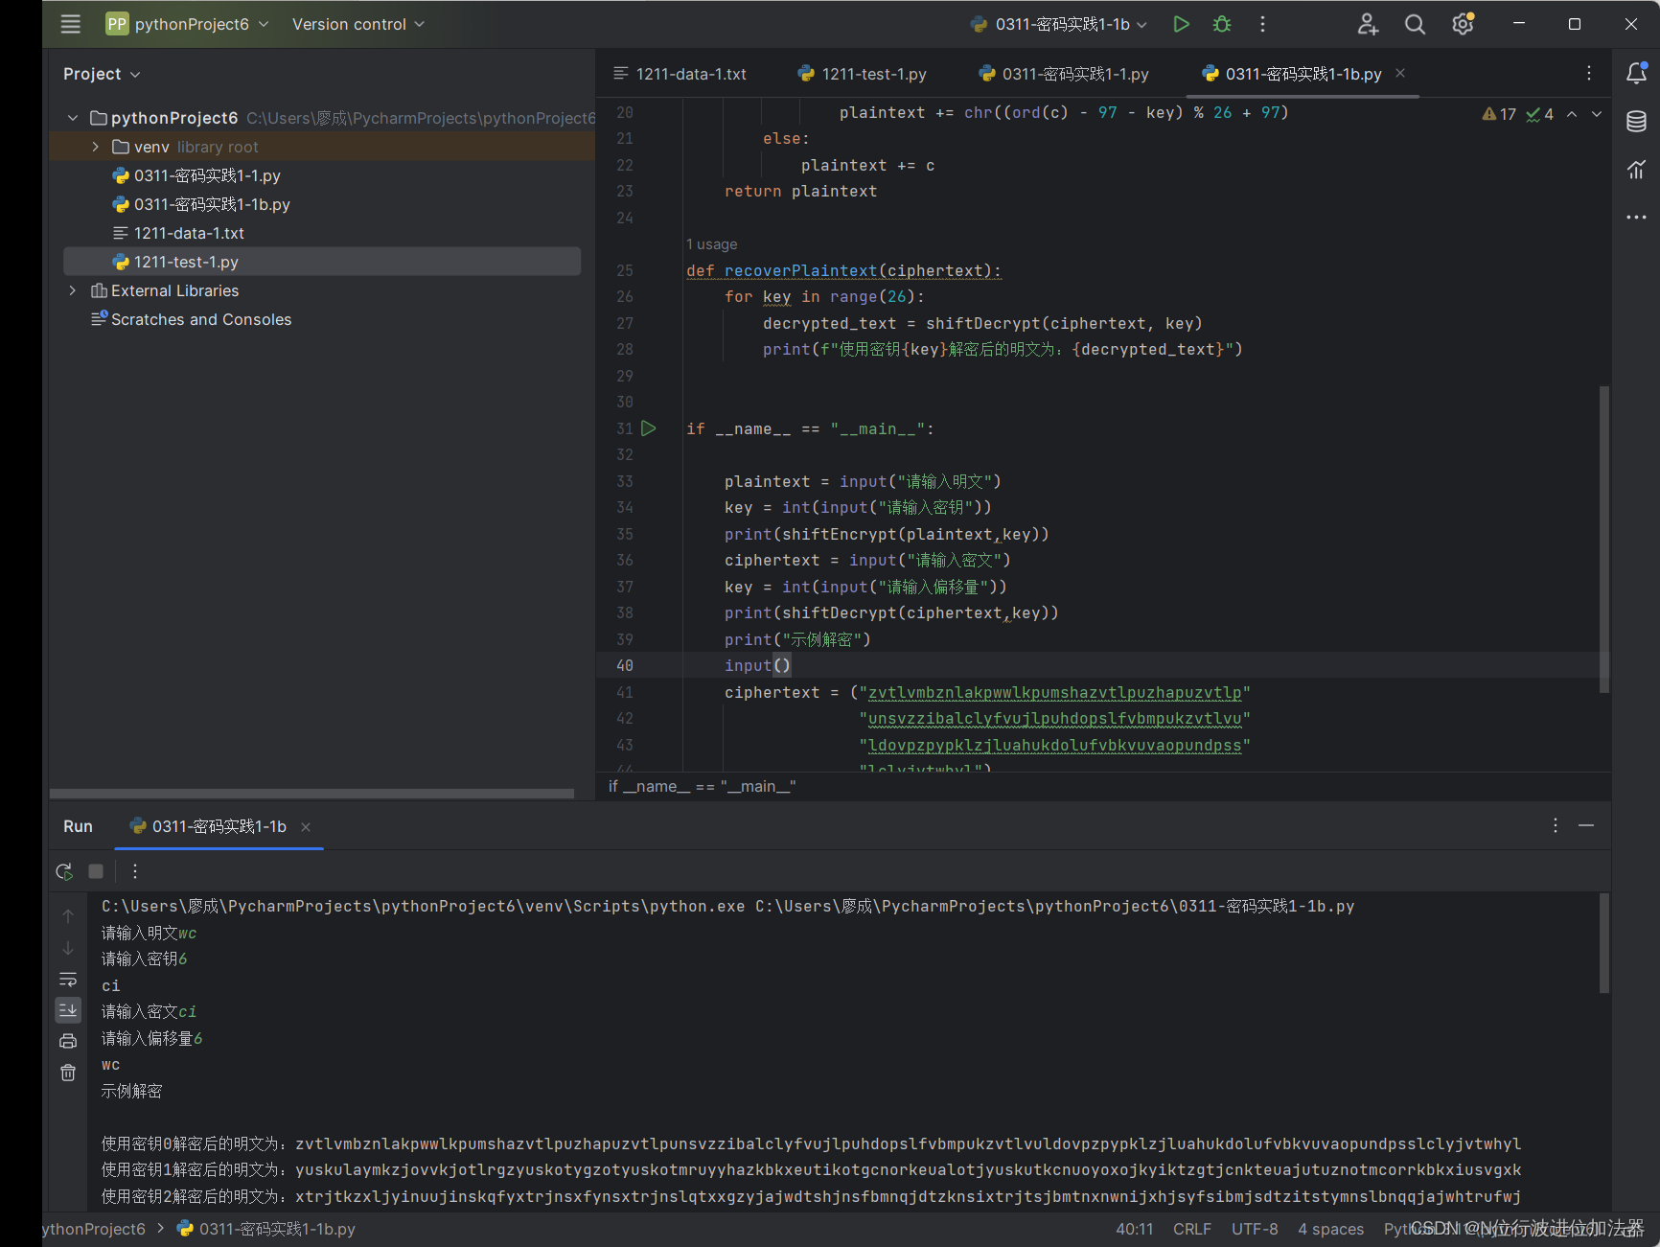Image resolution: width=1660 pixels, height=1247 pixels.
Task: Print the console output
Action: pos(68,1042)
